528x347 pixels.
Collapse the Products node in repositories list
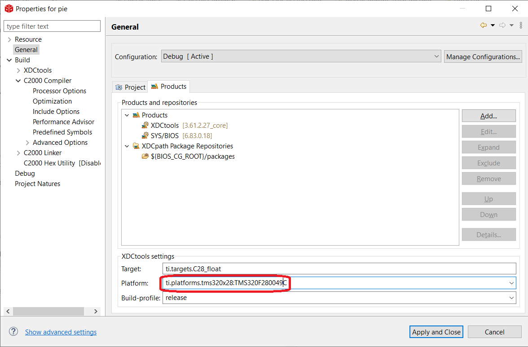[x=127, y=115]
